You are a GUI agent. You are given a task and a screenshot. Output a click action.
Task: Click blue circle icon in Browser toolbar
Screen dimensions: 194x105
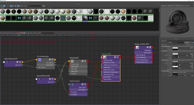click(x=2, y=6)
